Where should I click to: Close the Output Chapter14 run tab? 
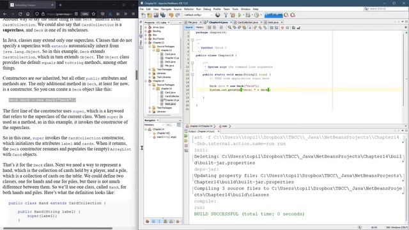219,131
